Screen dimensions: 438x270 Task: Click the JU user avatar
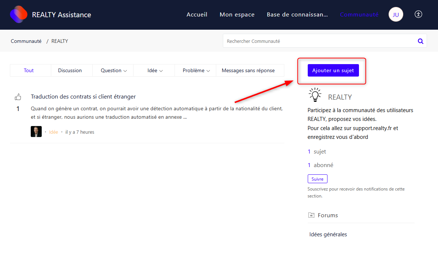[396, 15]
